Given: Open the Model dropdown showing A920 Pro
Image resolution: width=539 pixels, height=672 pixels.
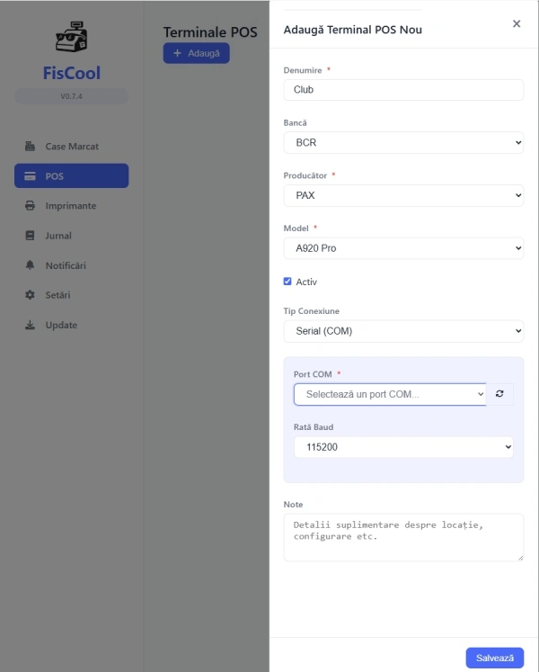Looking at the screenshot, I should [x=403, y=248].
